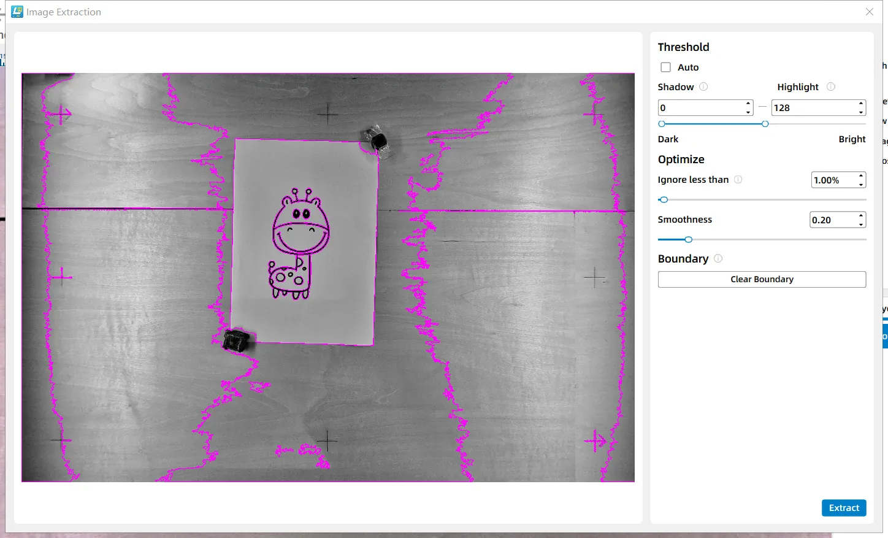Decrease the Smoothness value with down arrow
The height and width of the screenshot is (538, 888).
coord(861,224)
